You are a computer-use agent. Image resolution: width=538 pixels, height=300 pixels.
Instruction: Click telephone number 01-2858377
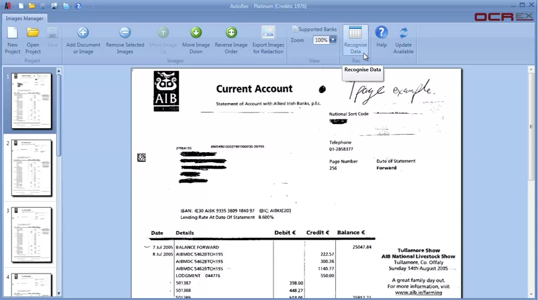point(341,149)
